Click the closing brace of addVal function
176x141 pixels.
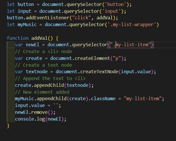pos(8,126)
